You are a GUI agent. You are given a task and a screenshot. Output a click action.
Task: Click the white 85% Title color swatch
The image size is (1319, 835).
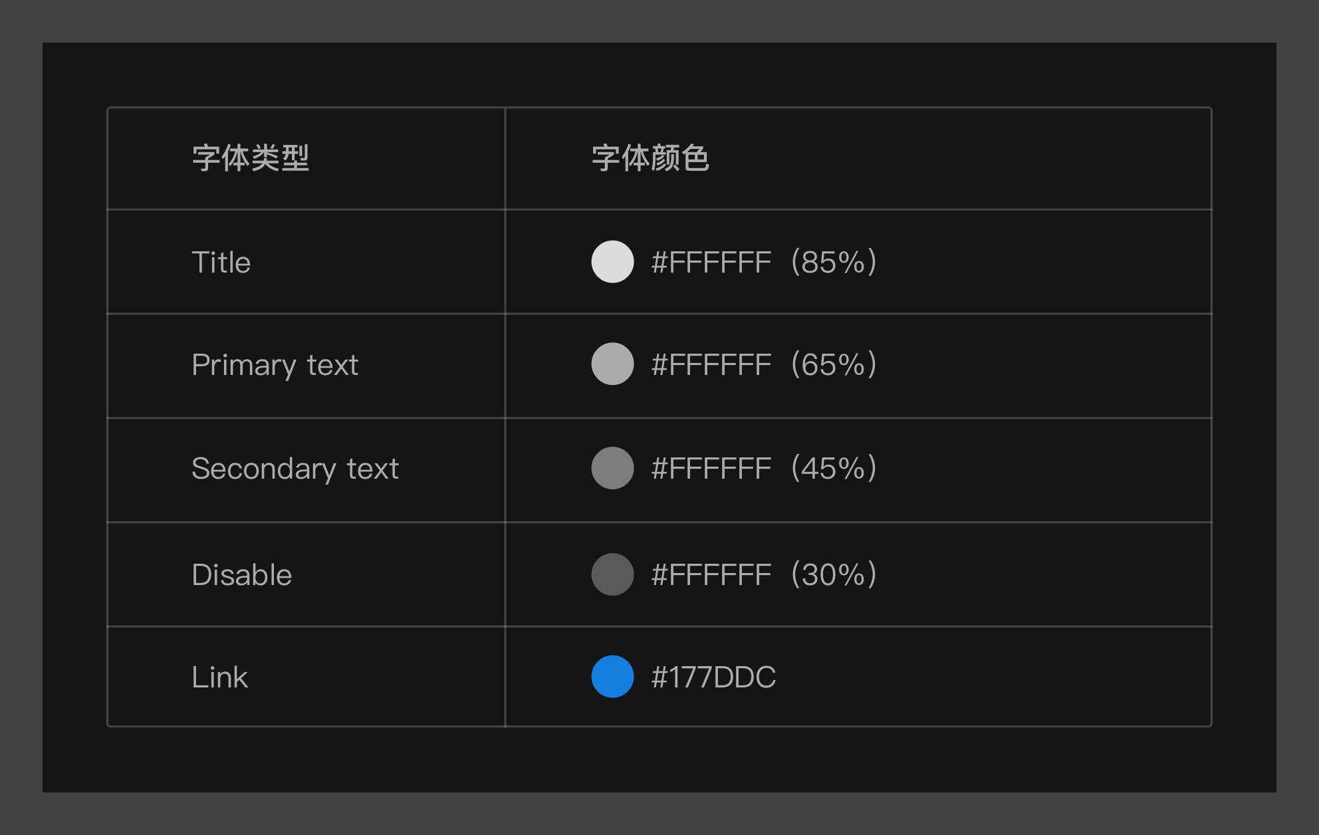click(612, 262)
